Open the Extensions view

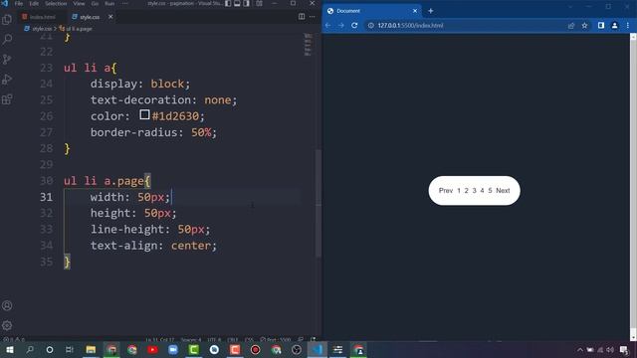pyautogui.click(x=7, y=99)
